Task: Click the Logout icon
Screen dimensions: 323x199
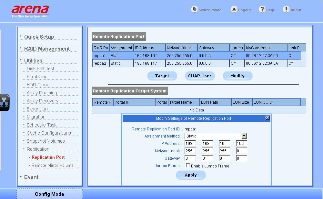Action: 234,9
